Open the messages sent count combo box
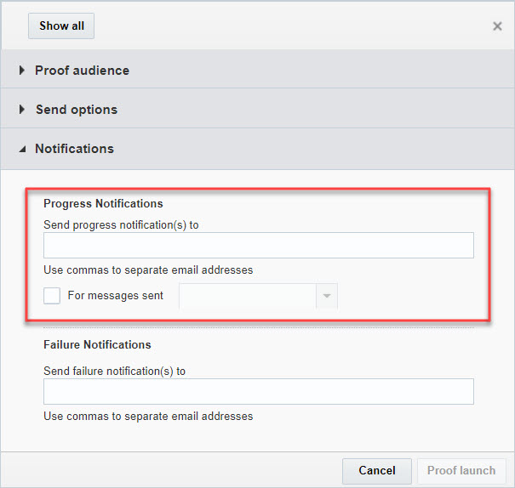Screen dimensions: 515x488 coord(248,296)
